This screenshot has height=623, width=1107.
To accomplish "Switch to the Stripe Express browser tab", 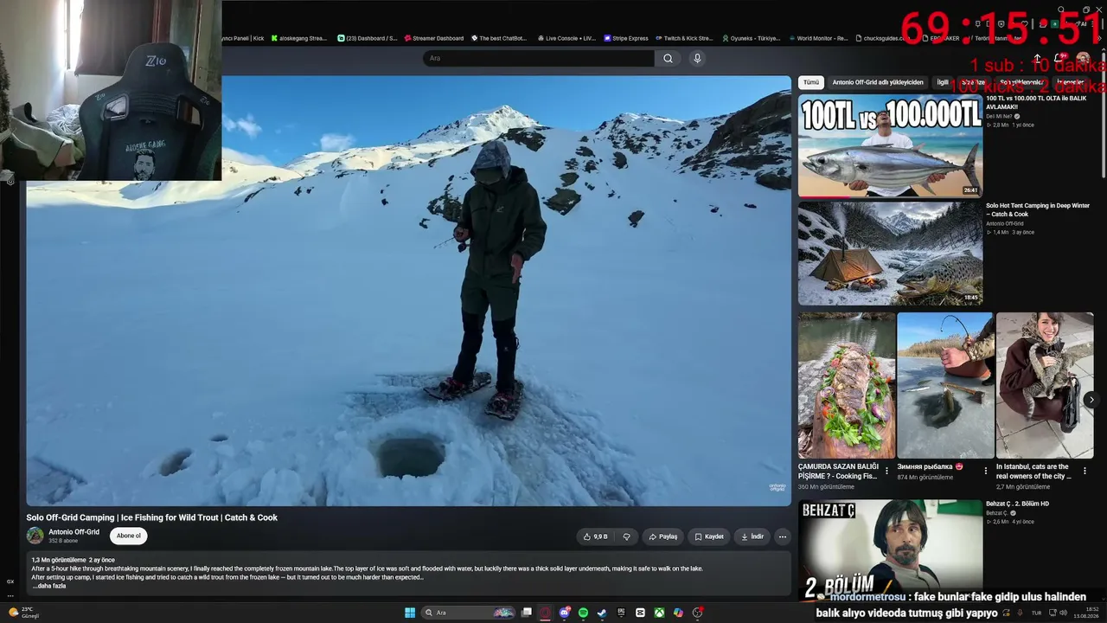I will coord(626,38).
